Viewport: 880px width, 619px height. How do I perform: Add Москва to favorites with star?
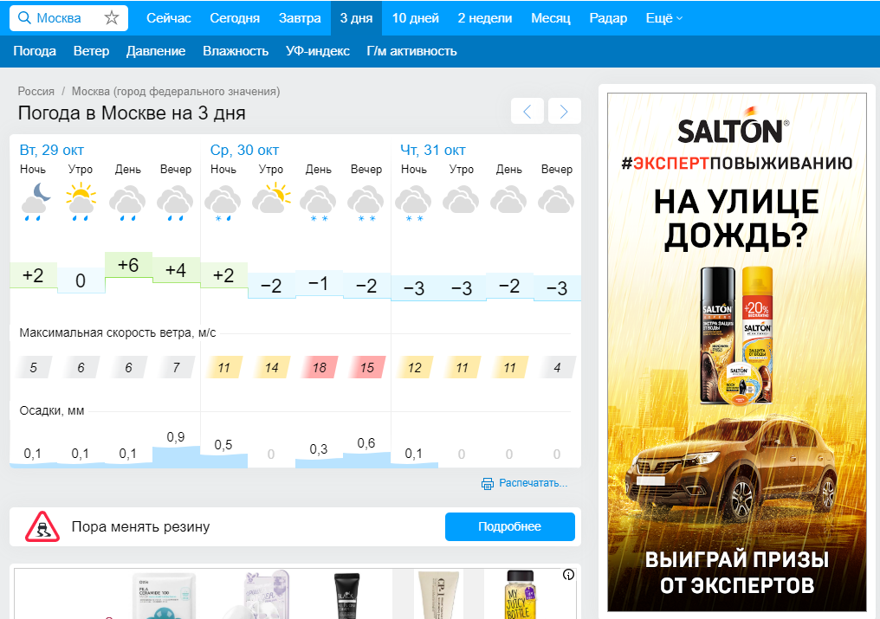tap(112, 18)
